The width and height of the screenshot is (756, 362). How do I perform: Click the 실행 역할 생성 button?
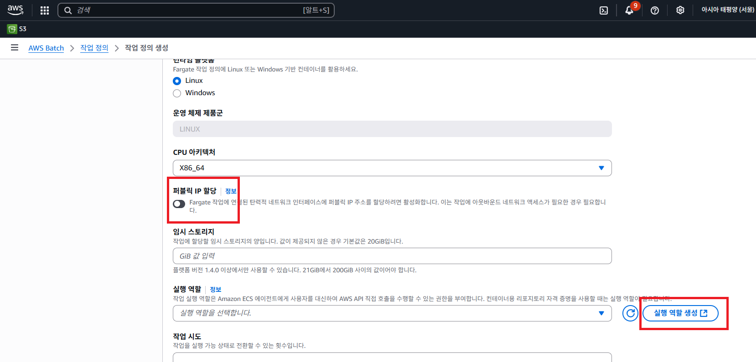pos(680,313)
